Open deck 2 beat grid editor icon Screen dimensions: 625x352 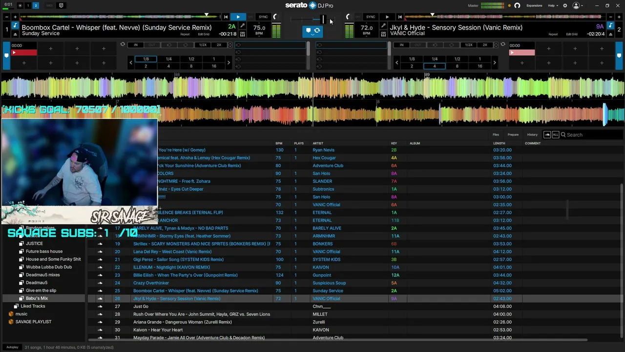(383, 34)
